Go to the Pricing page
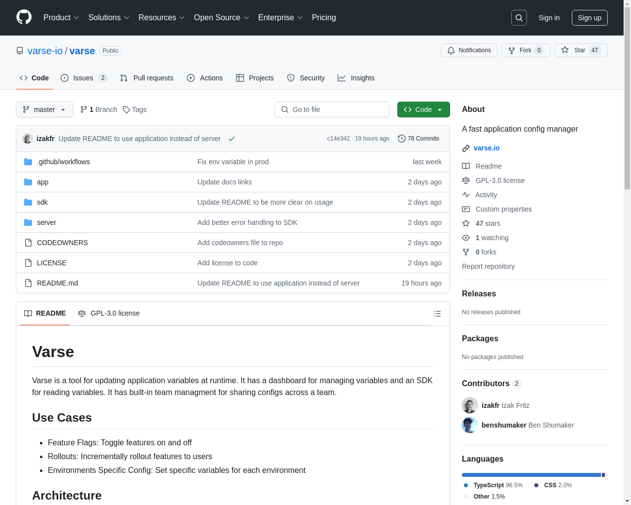The image size is (631, 505). click(x=324, y=18)
